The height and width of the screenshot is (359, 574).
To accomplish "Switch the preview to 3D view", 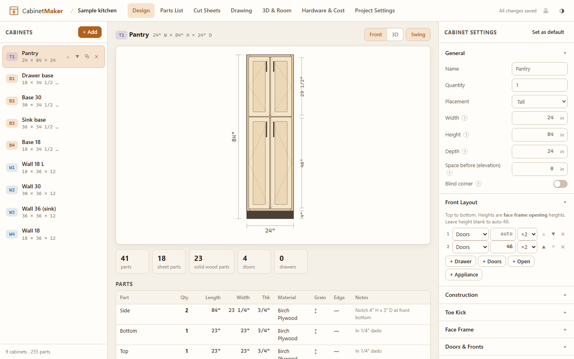I will [x=395, y=35].
